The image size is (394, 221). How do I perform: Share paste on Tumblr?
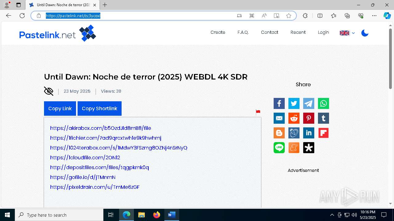coord(324,118)
